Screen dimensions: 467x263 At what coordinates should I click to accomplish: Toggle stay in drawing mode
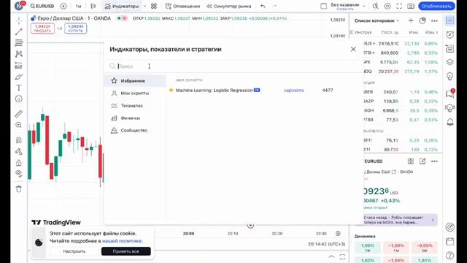(19, 151)
